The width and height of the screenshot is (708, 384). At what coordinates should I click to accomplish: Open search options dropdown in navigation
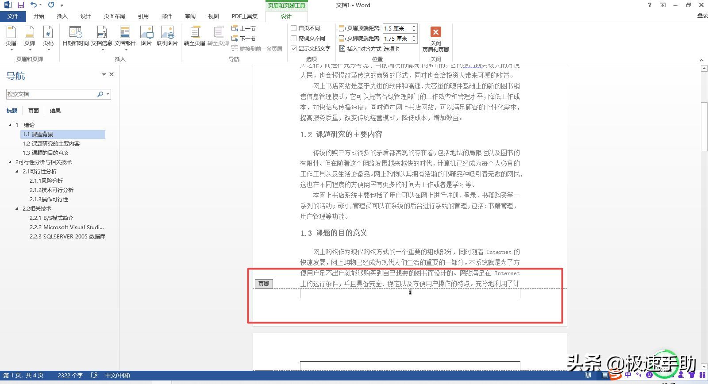(108, 94)
